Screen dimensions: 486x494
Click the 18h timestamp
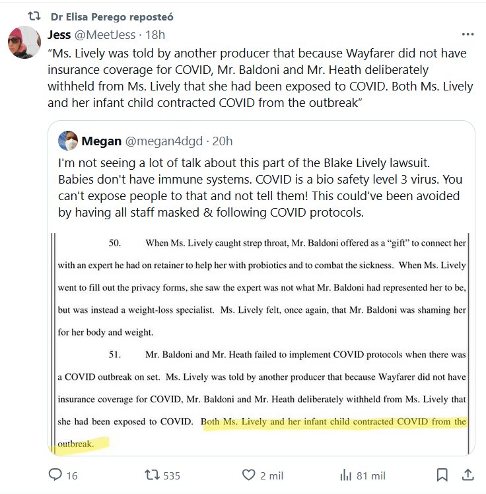156,34
